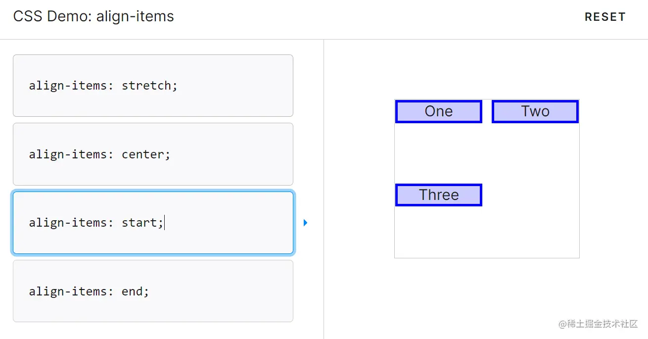Click the word "stretch" in the first example
648x339 pixels.
(x=146, y=86)
